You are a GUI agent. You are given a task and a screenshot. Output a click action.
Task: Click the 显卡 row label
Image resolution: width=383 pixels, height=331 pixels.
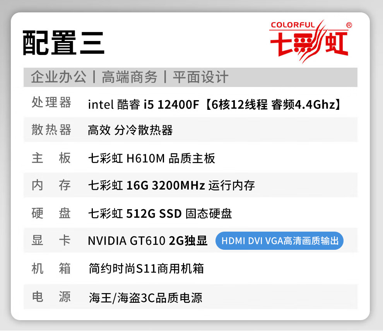coord(51,240)
